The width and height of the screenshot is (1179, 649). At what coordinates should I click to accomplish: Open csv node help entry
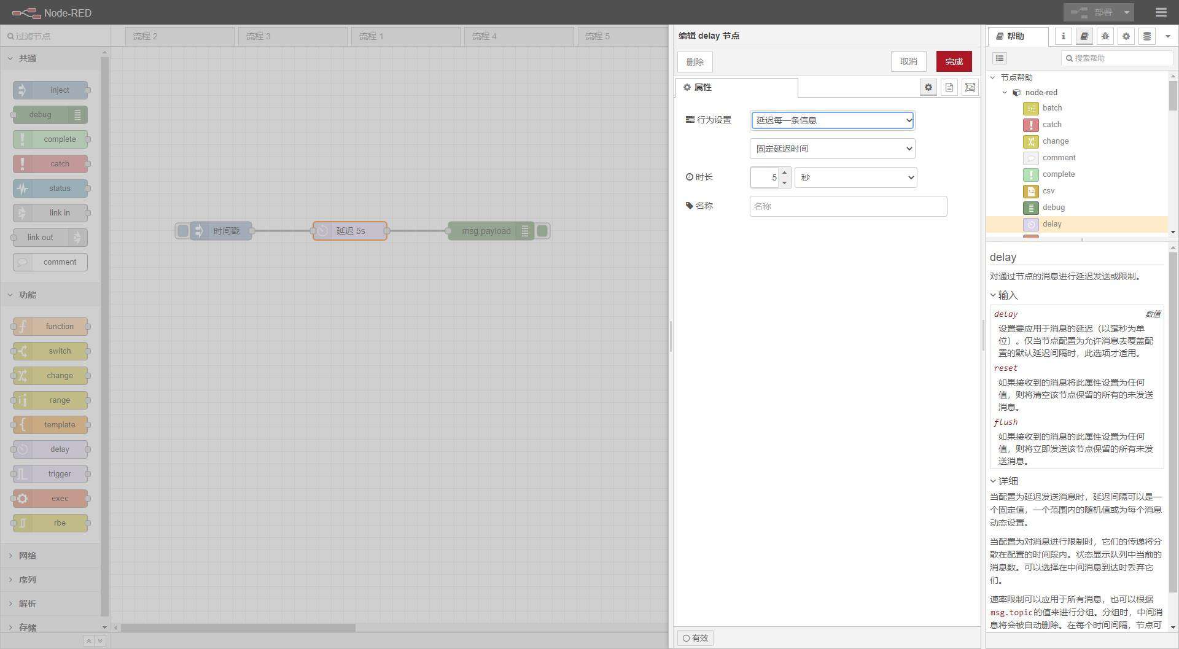[x=1048, y=191]
